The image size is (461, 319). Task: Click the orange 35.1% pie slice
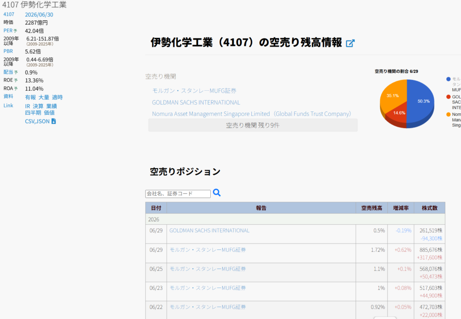click(393, 95)
